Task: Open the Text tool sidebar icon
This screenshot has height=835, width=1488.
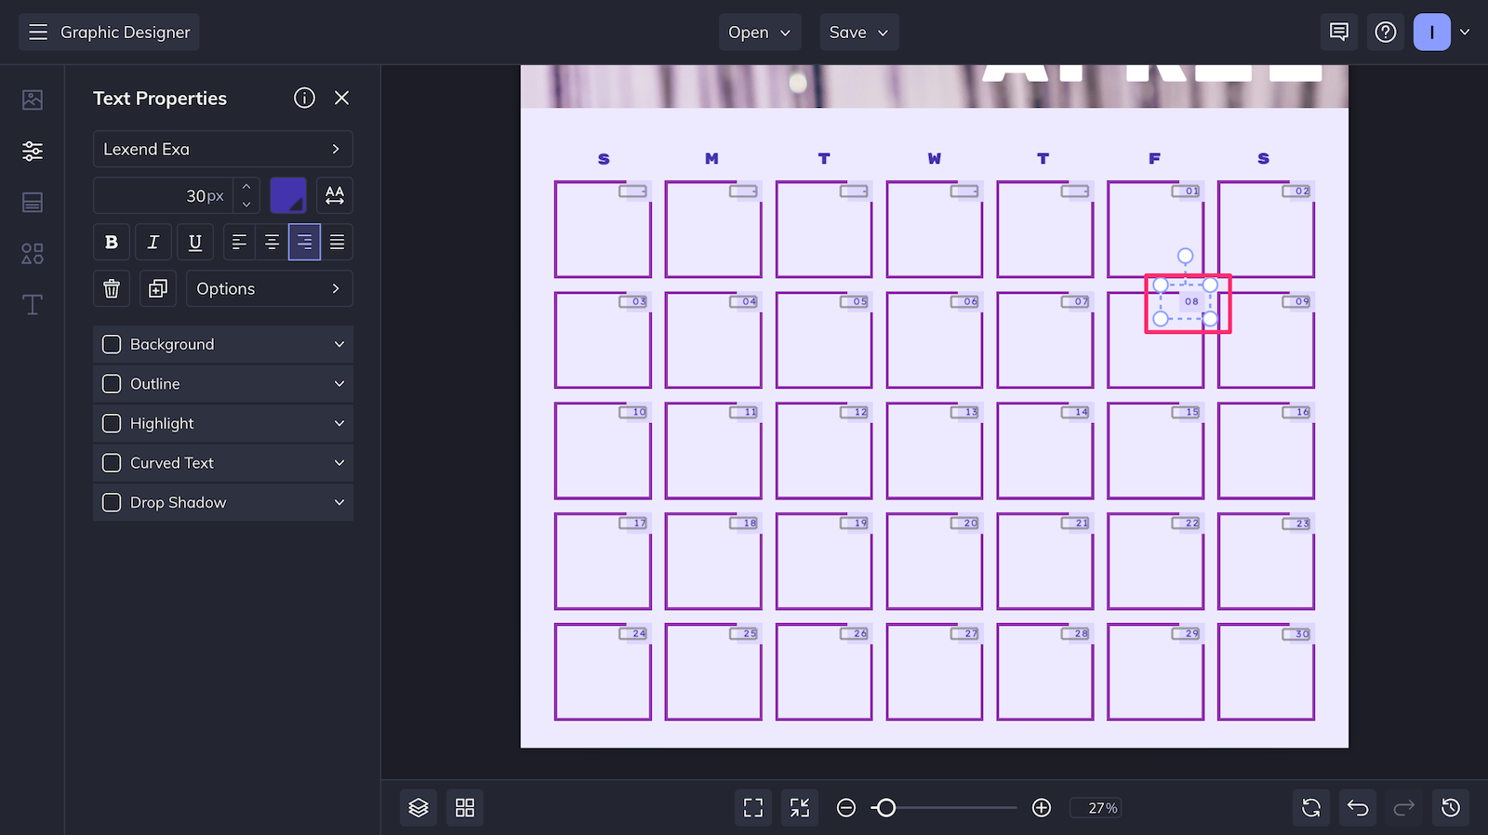Action: coord(33,305)
